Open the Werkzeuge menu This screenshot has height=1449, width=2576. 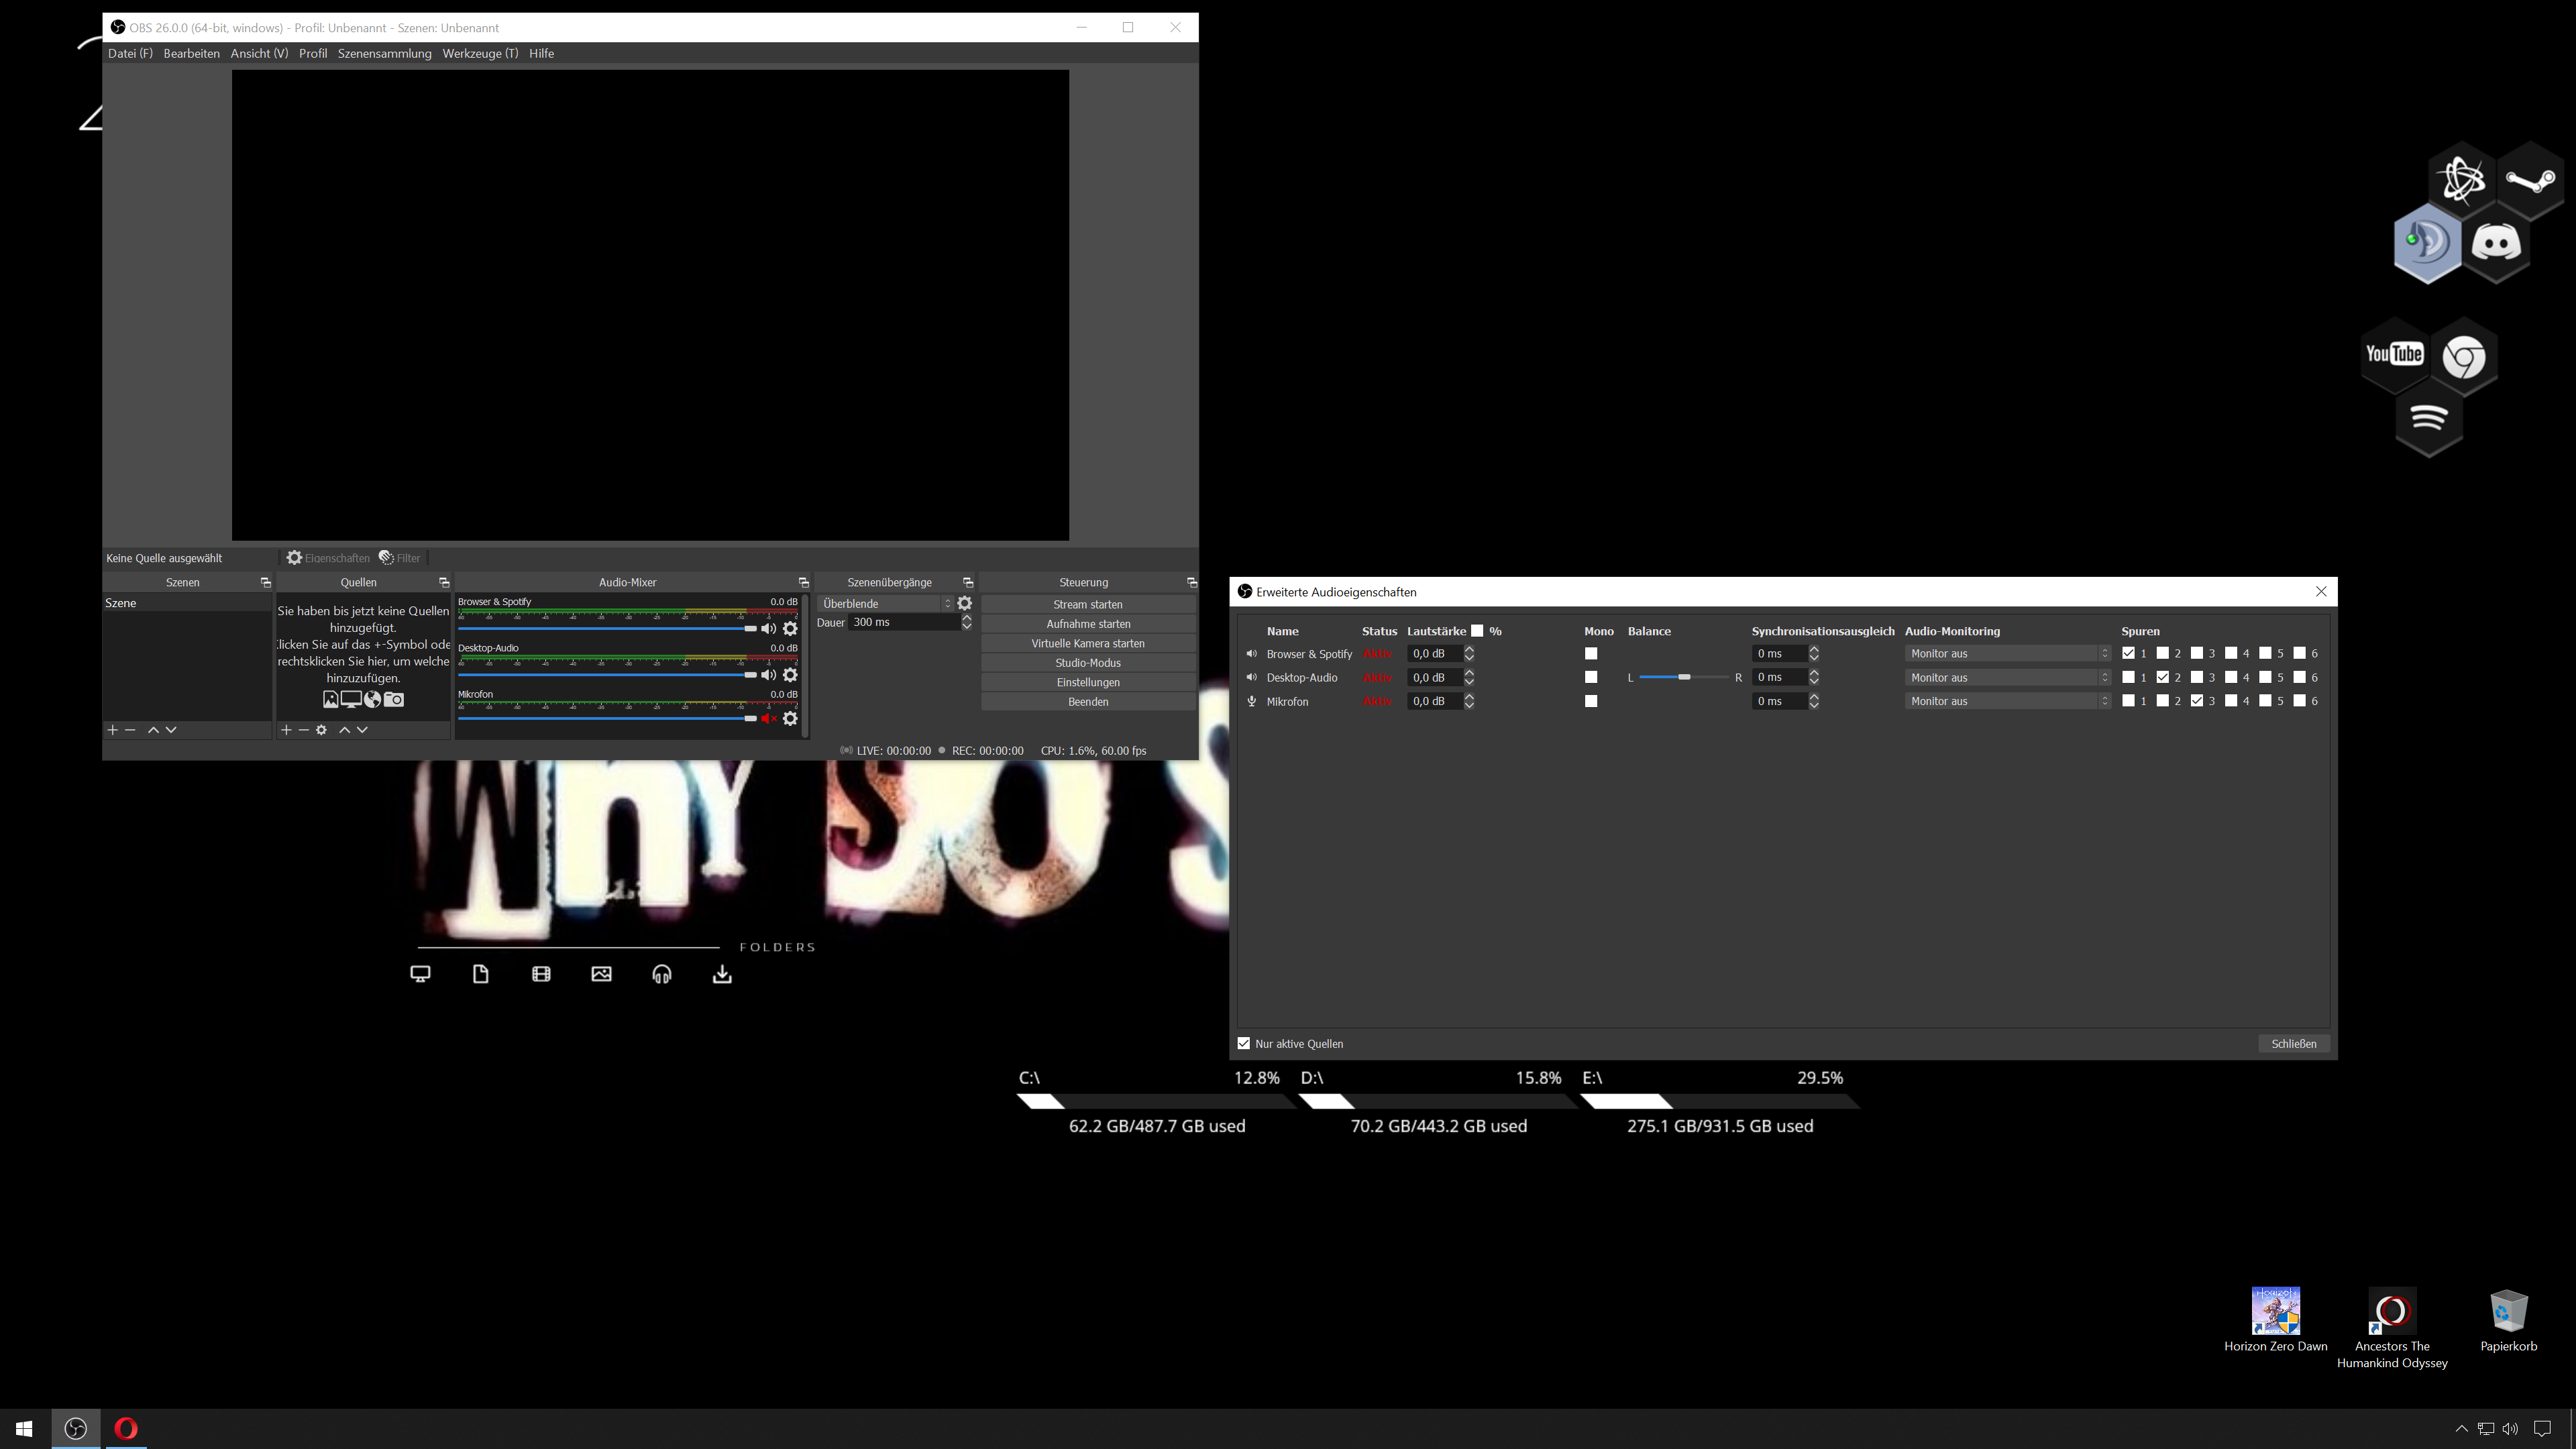coord(480,54)
